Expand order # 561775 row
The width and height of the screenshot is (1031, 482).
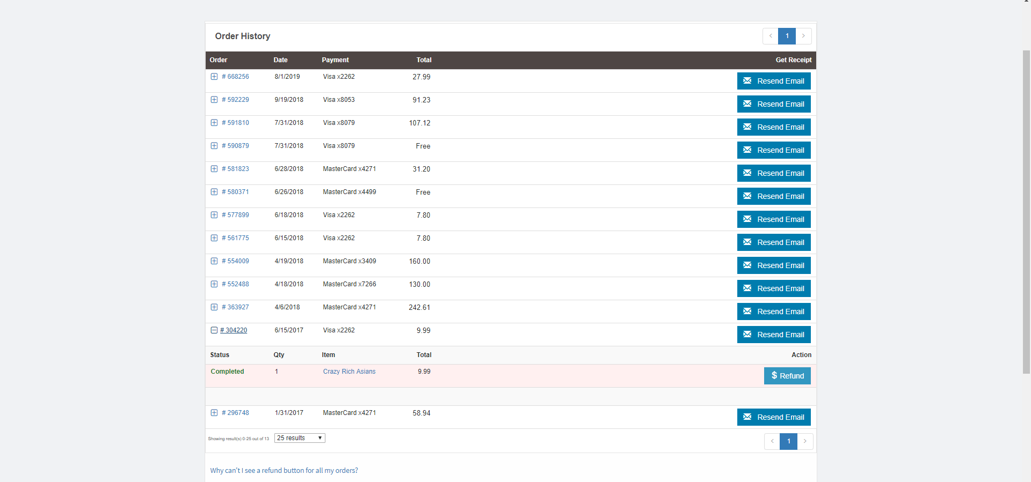point(214,238)
